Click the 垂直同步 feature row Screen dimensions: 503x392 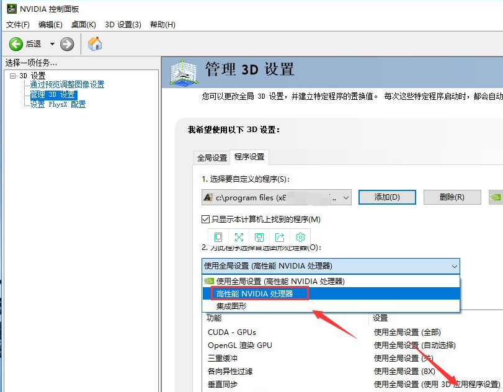[222, 384]
